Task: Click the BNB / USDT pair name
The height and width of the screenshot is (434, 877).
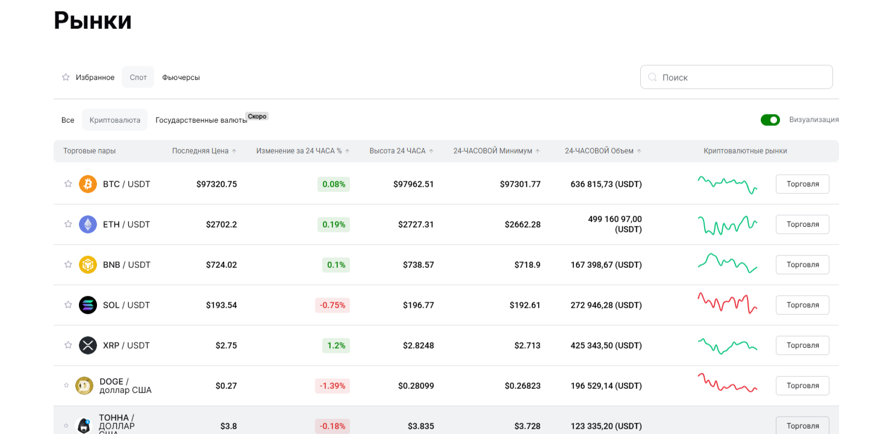Action: pos(126,264)
